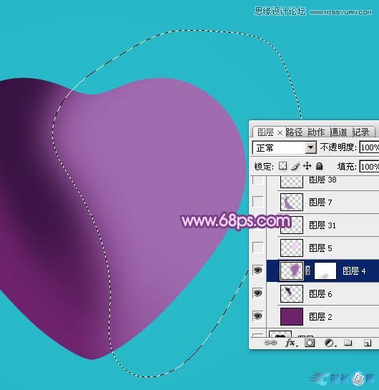Viewport: 379px width, 390px height.
Task: Select the 图层 38 thumbnail
Action: (292, 181)
